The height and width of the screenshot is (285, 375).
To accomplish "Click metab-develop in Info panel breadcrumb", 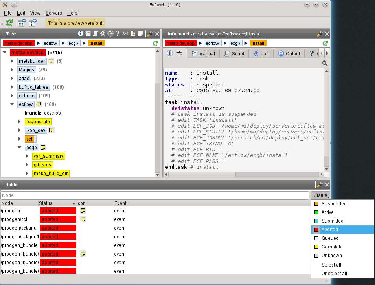I will coord(180,43).
